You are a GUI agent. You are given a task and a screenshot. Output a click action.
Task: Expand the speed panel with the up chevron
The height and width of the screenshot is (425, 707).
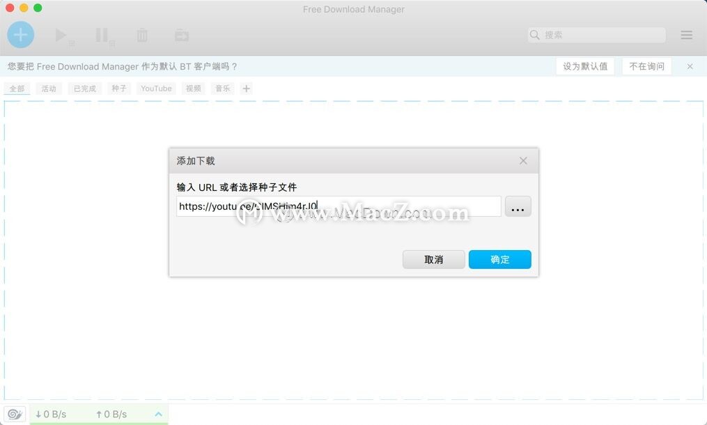pos(158,413)
